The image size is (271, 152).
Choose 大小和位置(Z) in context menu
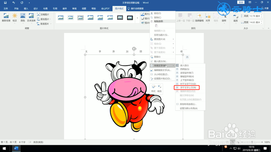click(x=162, y=74)
